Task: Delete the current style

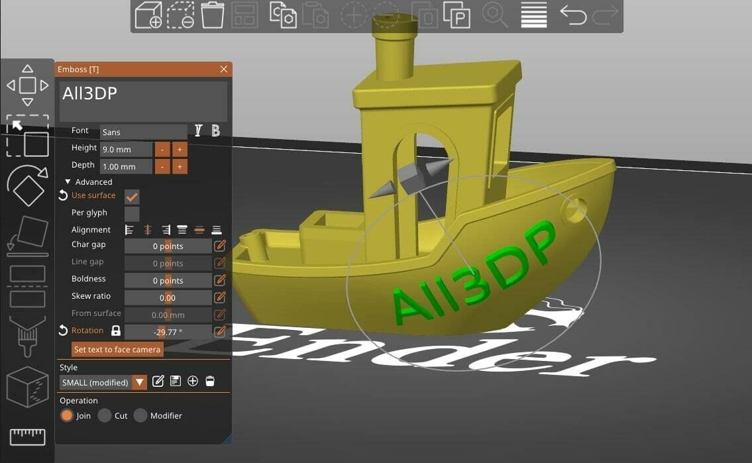Action: 210,381
